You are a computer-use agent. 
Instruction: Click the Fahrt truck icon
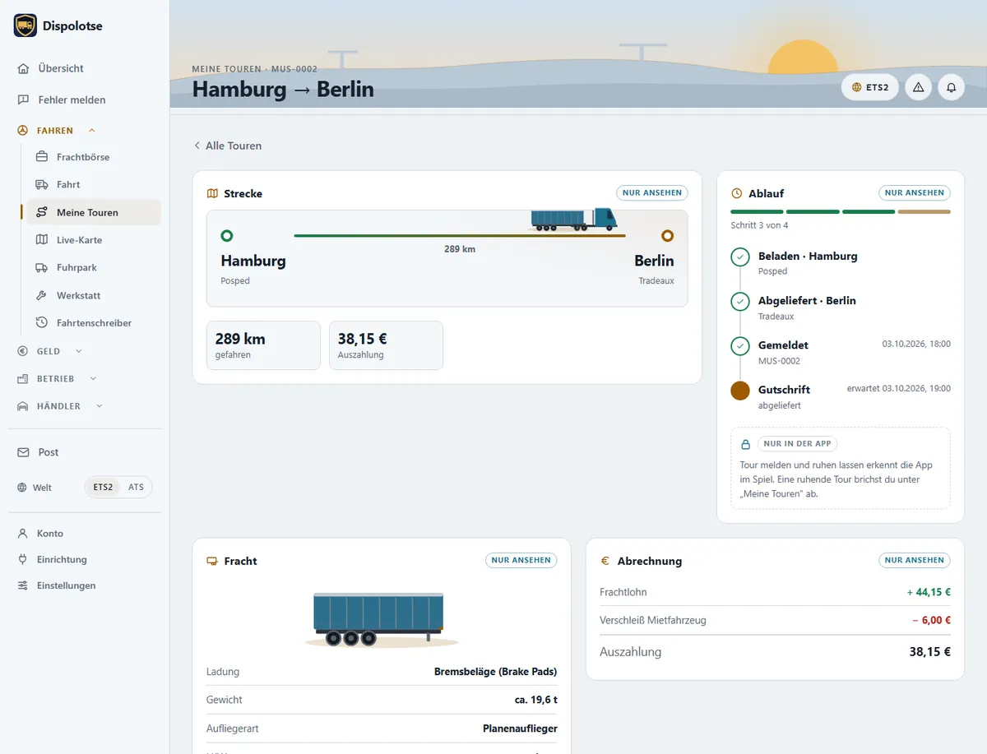click(x=42, y=184)
